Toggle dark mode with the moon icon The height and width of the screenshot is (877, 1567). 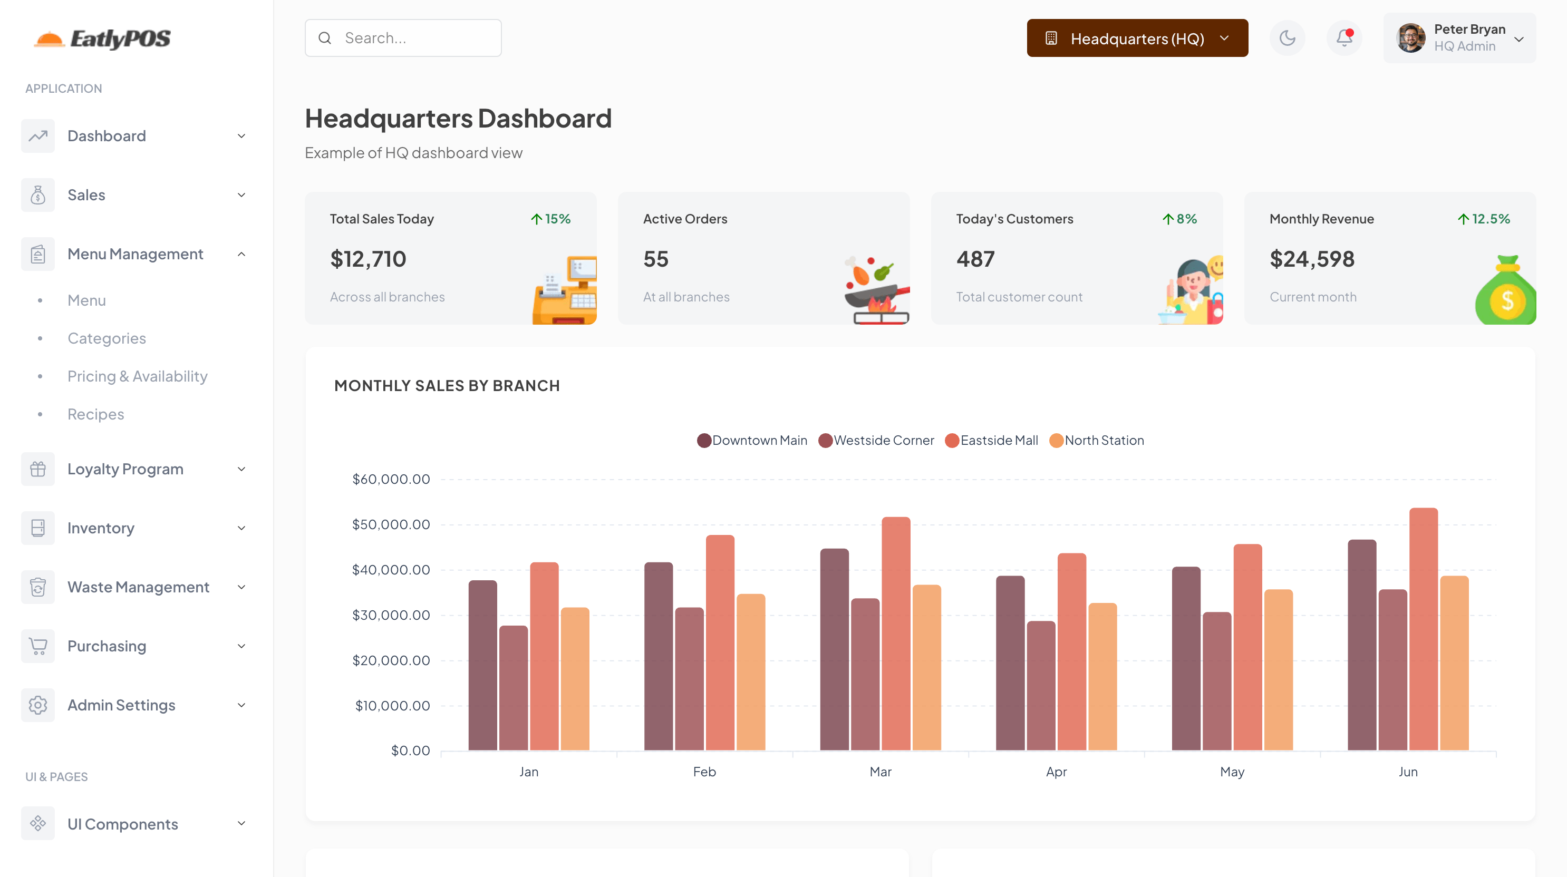pyautogui.click(x=1287, y=38)
